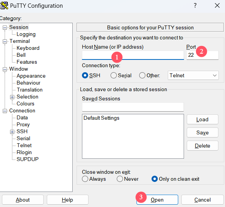Expand the SSH tree node under Connection
This screenshot has width=225, height=207.
[12, 132]
